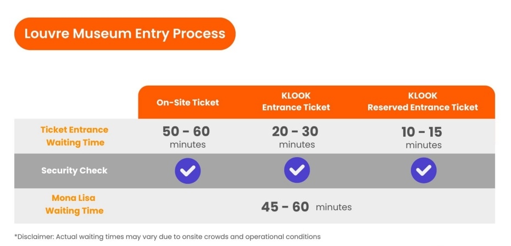Click the checkmark under KLOOK Reserved Entrance Ticket
The image size is (511, 246).
coord(424,171)
